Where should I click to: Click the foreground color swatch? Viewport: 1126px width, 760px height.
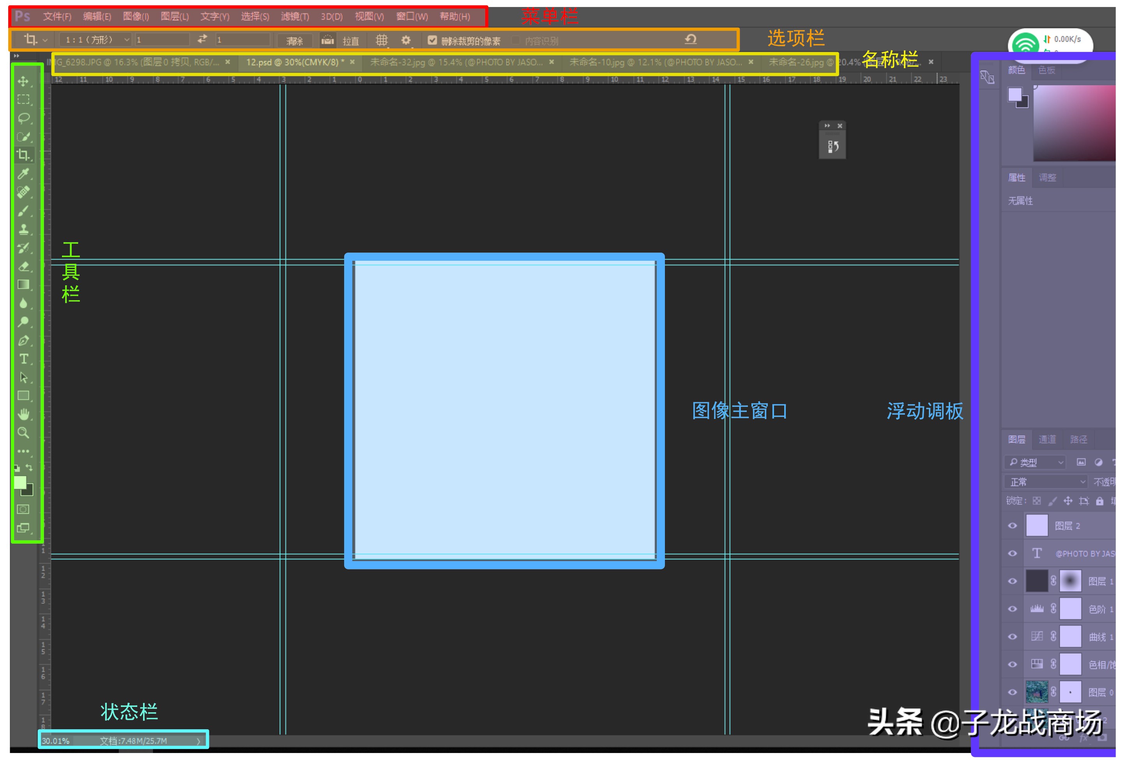pos(20,482)
